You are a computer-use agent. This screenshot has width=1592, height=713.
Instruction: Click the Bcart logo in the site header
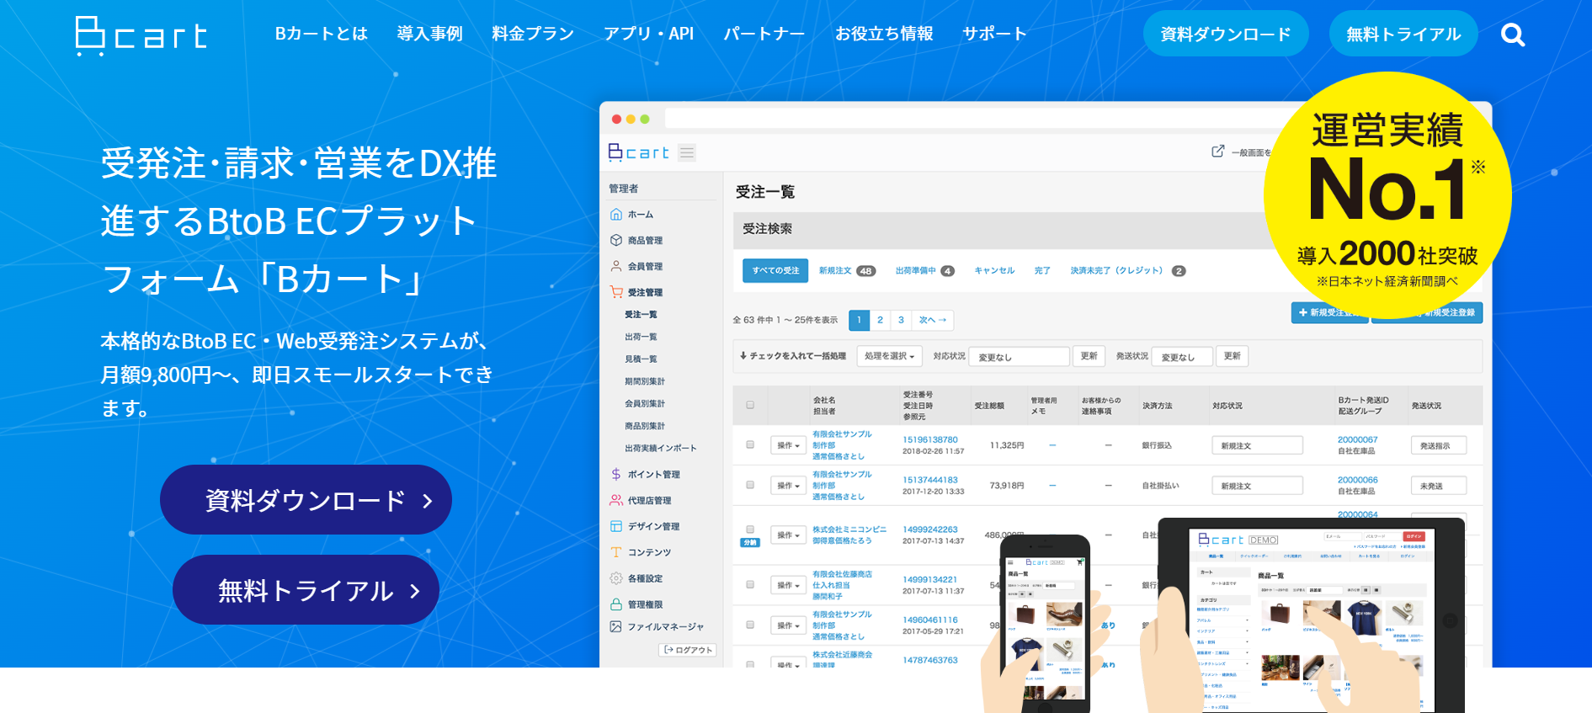tap(141, 35)
